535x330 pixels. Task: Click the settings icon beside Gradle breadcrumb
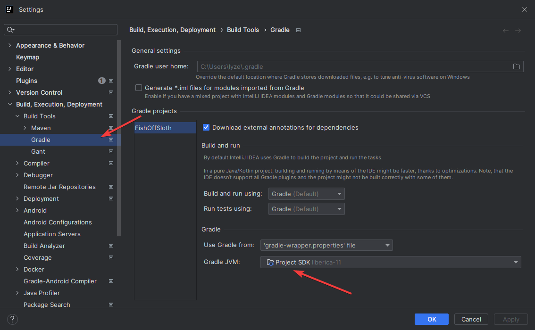[x=298, y=30]
